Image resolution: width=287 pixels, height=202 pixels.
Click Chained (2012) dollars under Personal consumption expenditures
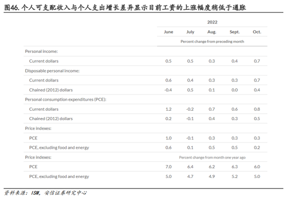[x=51, y=118]
